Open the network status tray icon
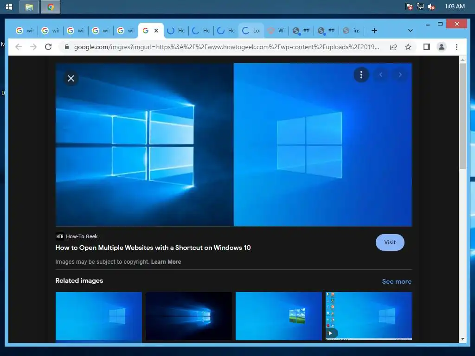The width and height of the screenshot is (475, 356). [x=420, y=6]
